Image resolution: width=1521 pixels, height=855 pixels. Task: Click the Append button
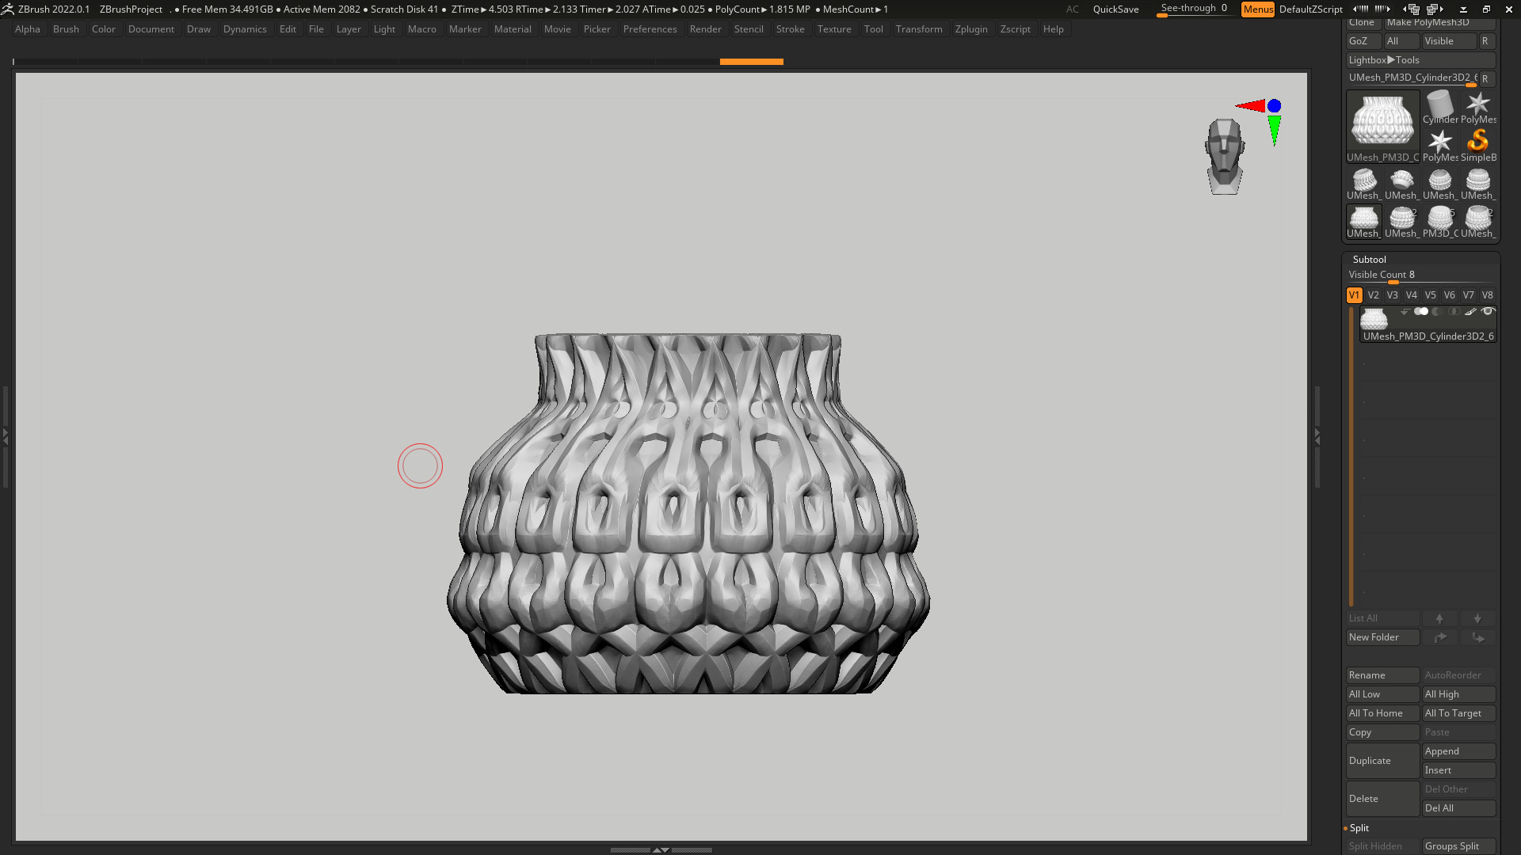[1458, 751]
